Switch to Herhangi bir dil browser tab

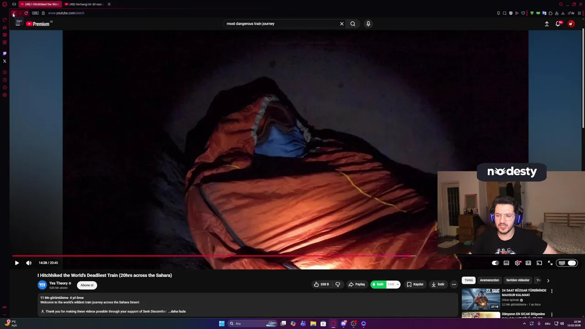click(x=85, y=4)
